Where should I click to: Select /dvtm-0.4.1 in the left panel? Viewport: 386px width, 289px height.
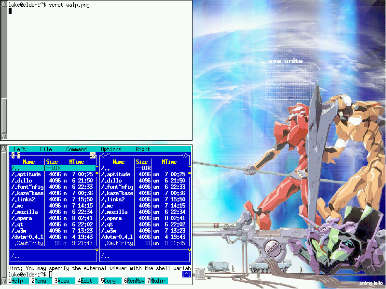click(28, 237)
